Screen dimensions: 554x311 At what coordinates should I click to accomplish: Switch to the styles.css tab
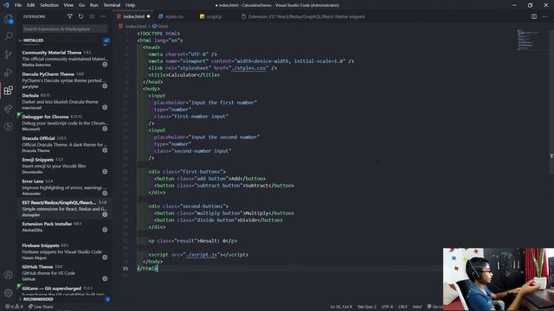click(x=174, y=16)
